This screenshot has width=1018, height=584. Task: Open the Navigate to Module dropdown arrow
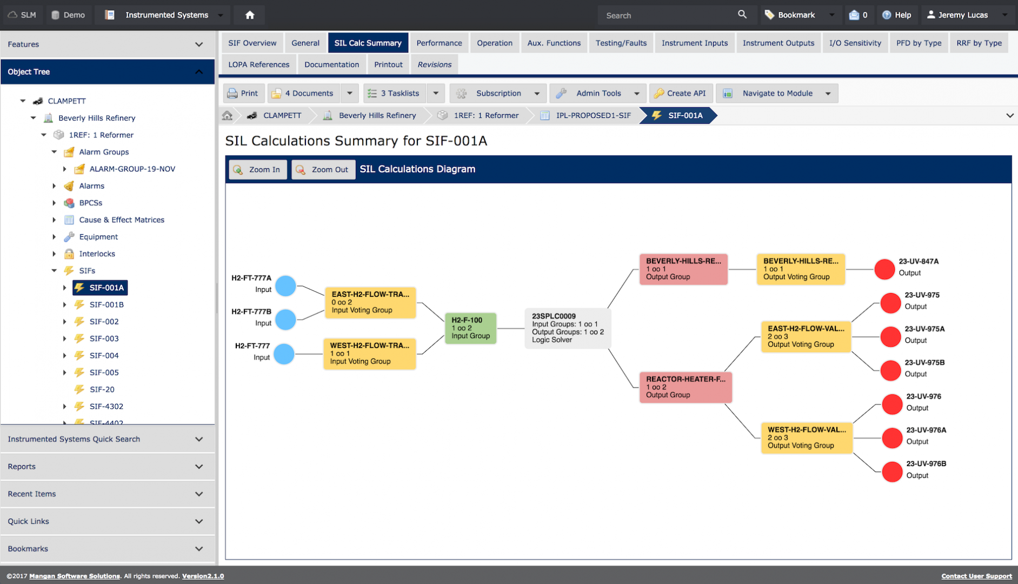click(827, 93)
